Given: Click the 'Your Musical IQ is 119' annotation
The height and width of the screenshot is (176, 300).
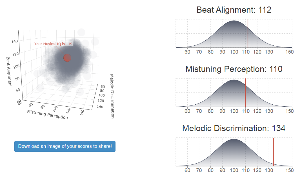Looking at the screenshot, I should pos(53,44).
